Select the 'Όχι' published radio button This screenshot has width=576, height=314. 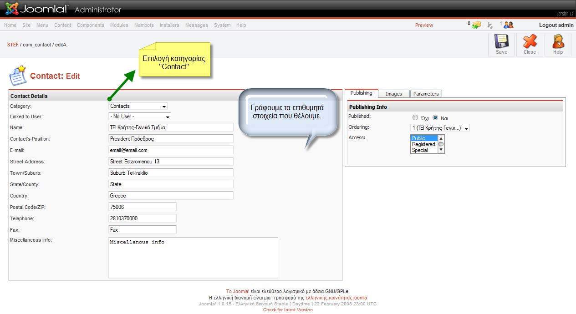tap(415, 117)
